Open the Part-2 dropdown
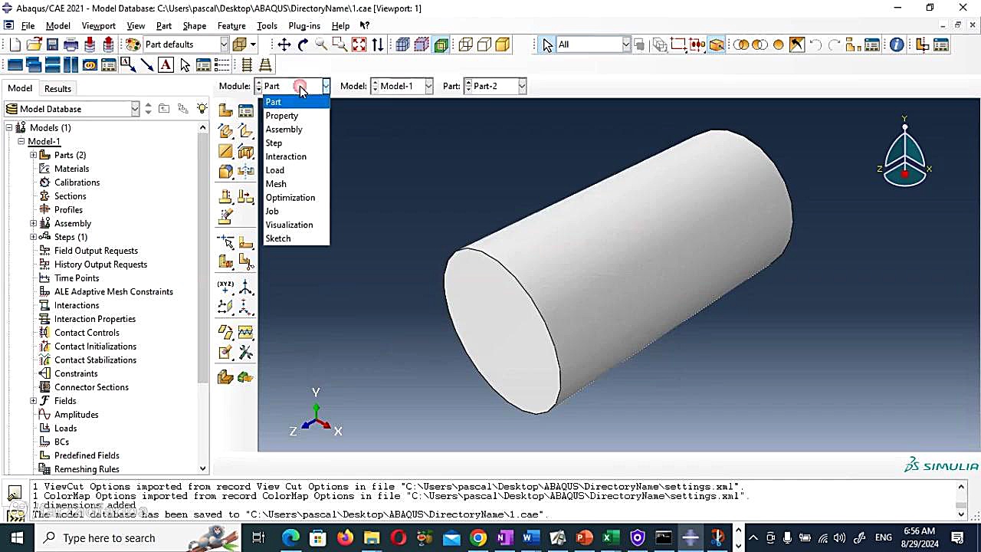981x552 pixels. point(522,86)
